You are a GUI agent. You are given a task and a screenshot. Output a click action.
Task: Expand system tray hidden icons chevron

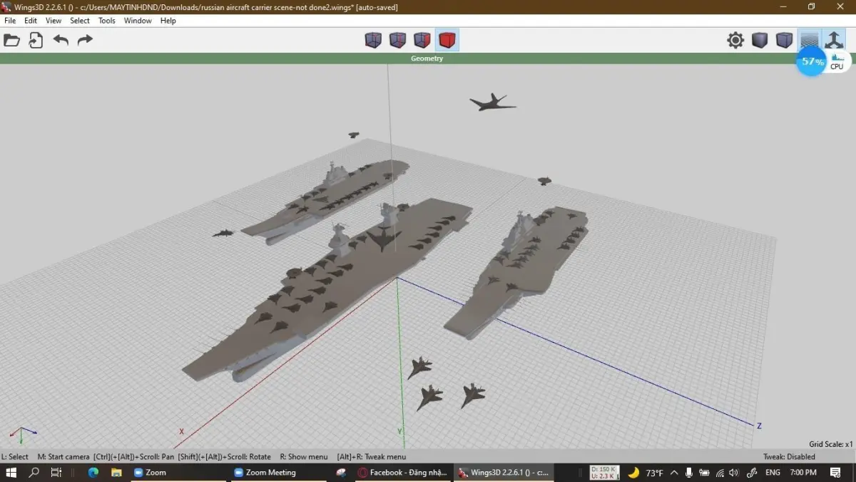pyautogui.click(x=674, y=473)
